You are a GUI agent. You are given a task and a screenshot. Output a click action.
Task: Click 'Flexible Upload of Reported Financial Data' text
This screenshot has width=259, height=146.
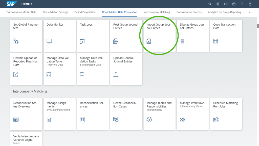[x=26, y=61]
